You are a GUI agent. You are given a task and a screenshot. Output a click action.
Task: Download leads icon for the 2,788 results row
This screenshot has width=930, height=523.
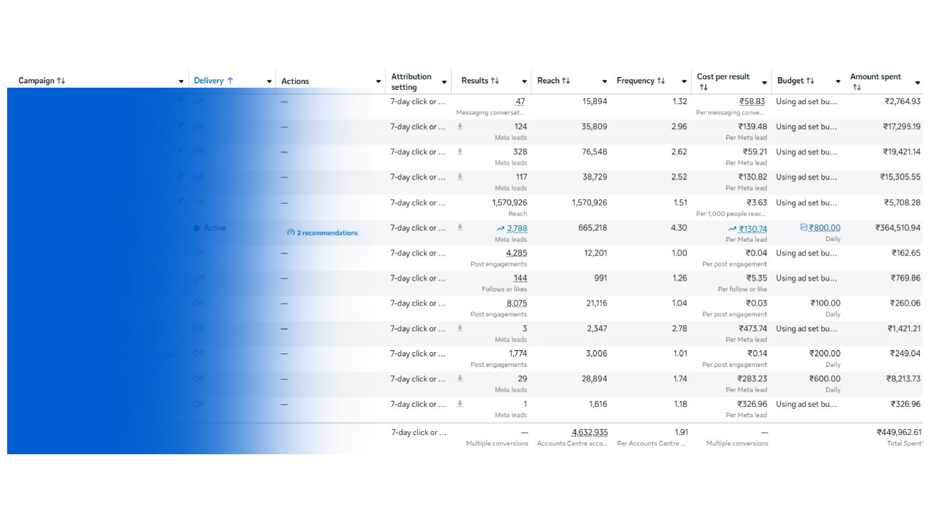460,227
